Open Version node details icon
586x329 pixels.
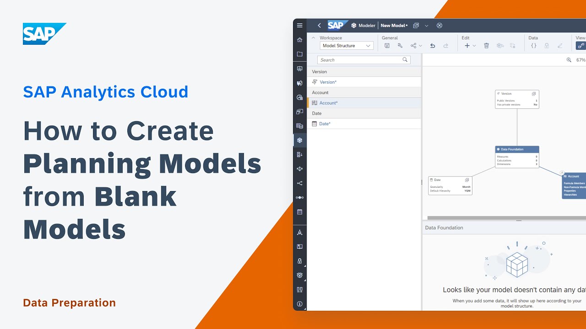(534, 94)
